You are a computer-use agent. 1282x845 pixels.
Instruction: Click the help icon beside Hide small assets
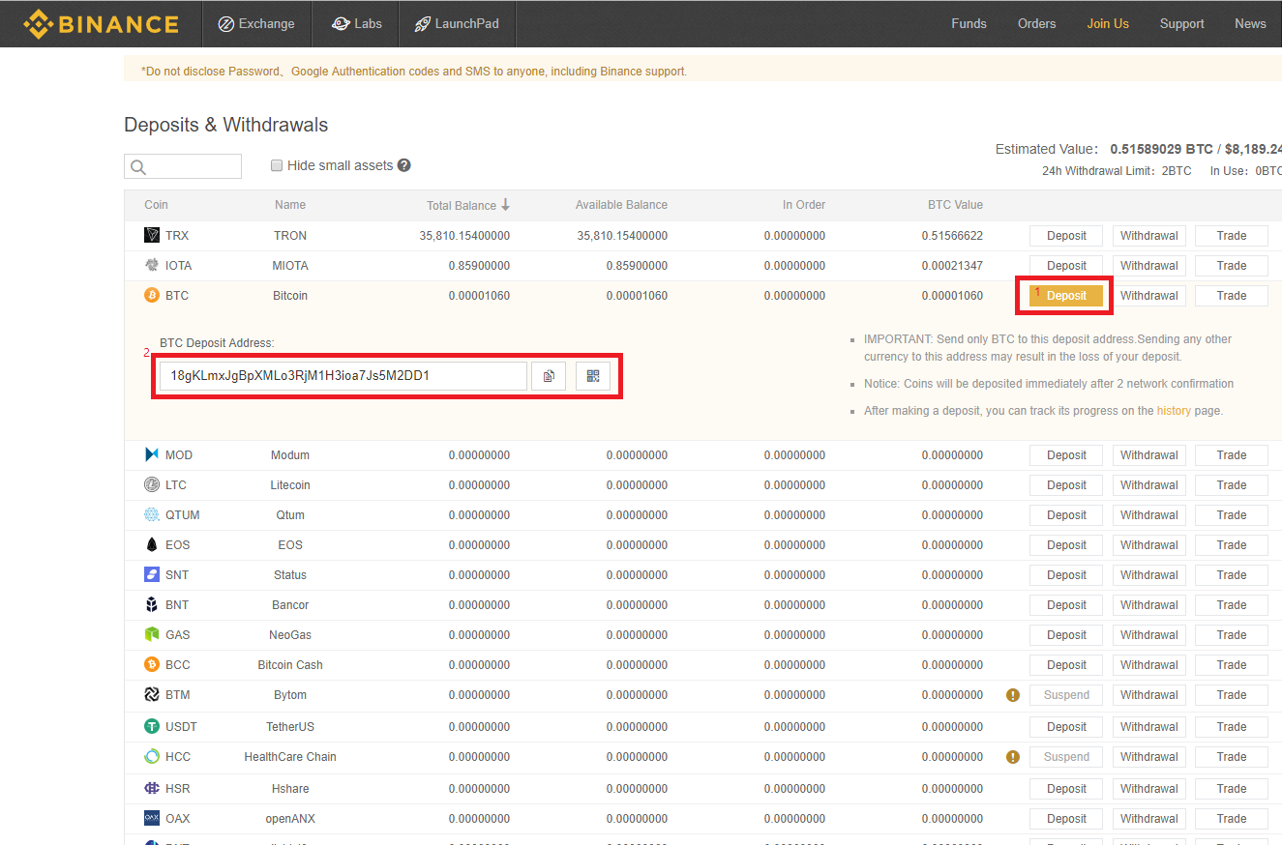coord(404,165)
